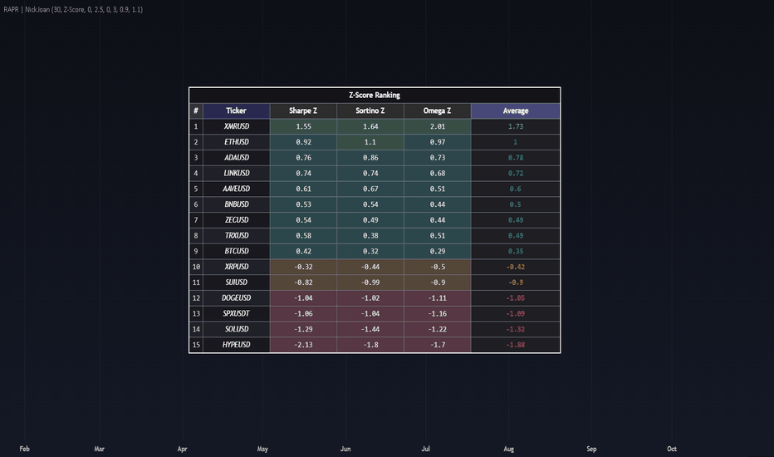Click XMRUSD Omega Z value 2.01
Image resolution: width=774 pixels, height=457 pixels.
click(438, 126)
